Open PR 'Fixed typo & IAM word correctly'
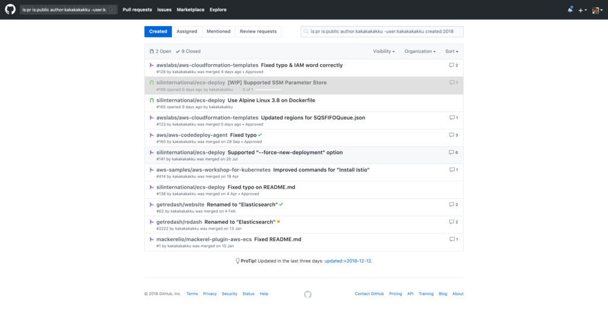 [302, 65]
